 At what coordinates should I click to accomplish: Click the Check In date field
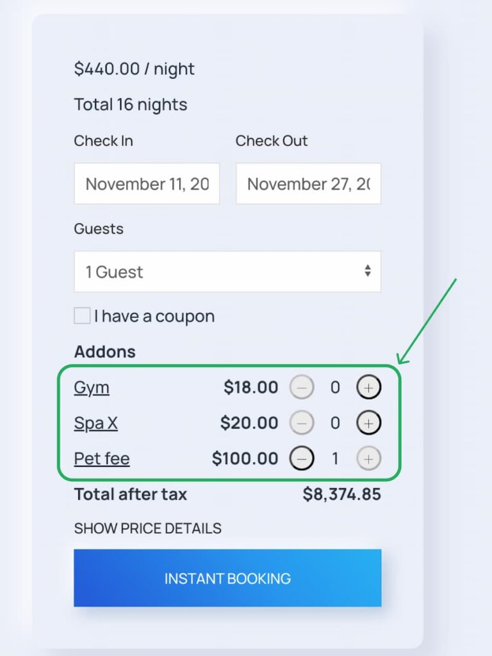click(x=147, y=184)
